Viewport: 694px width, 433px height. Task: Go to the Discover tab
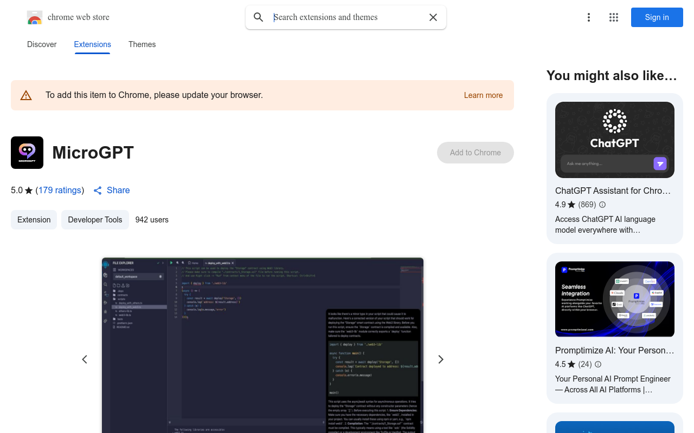(x=42, y=44)
